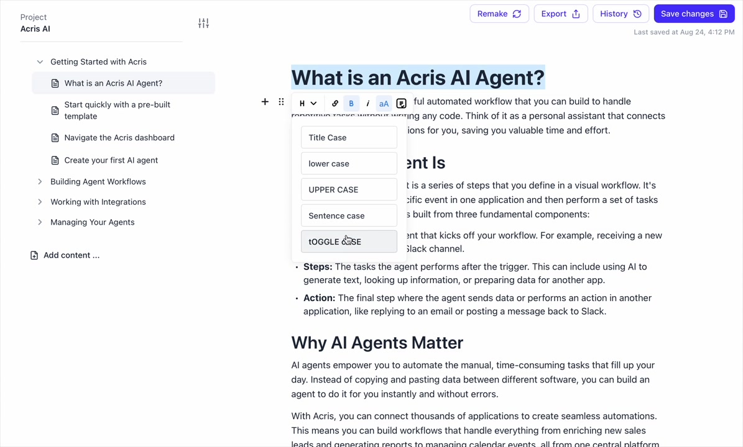Select the Title Case option
The image size is (743, 447).
click(349, 138)
